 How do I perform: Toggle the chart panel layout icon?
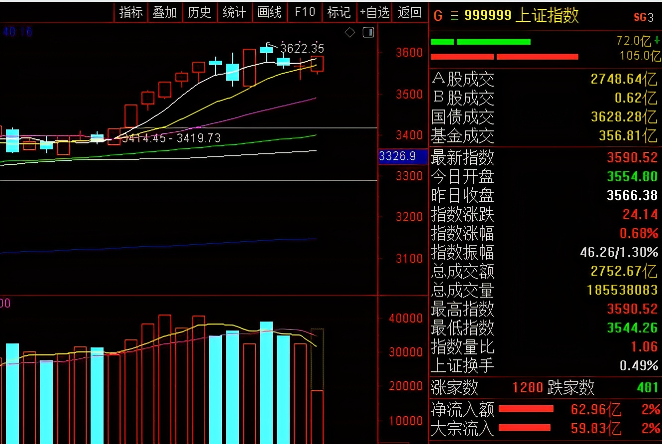[x=368, y=33]
